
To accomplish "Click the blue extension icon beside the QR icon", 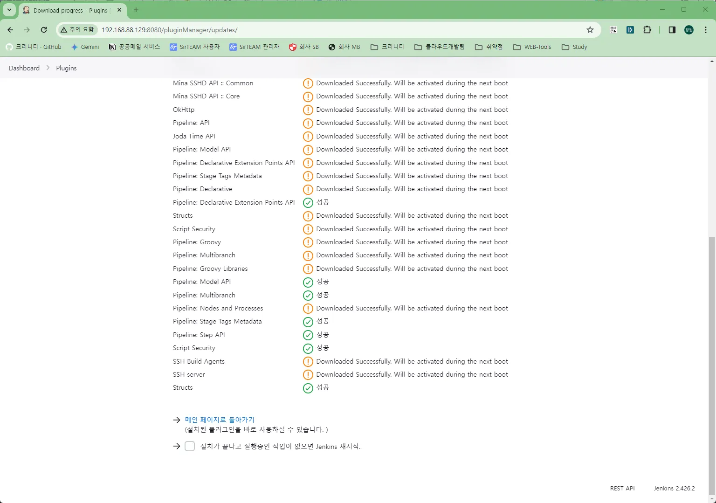I will pos(630,30).
